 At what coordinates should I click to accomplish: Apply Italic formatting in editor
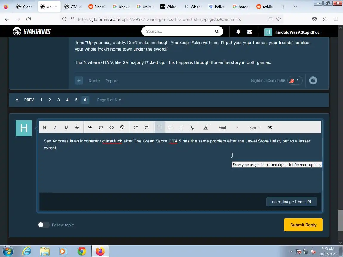(x=55, y=127)
